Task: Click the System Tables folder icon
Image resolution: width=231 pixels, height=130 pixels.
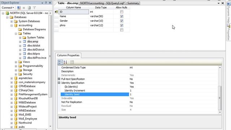Action: pyautogui.click(x=24, y=38)
